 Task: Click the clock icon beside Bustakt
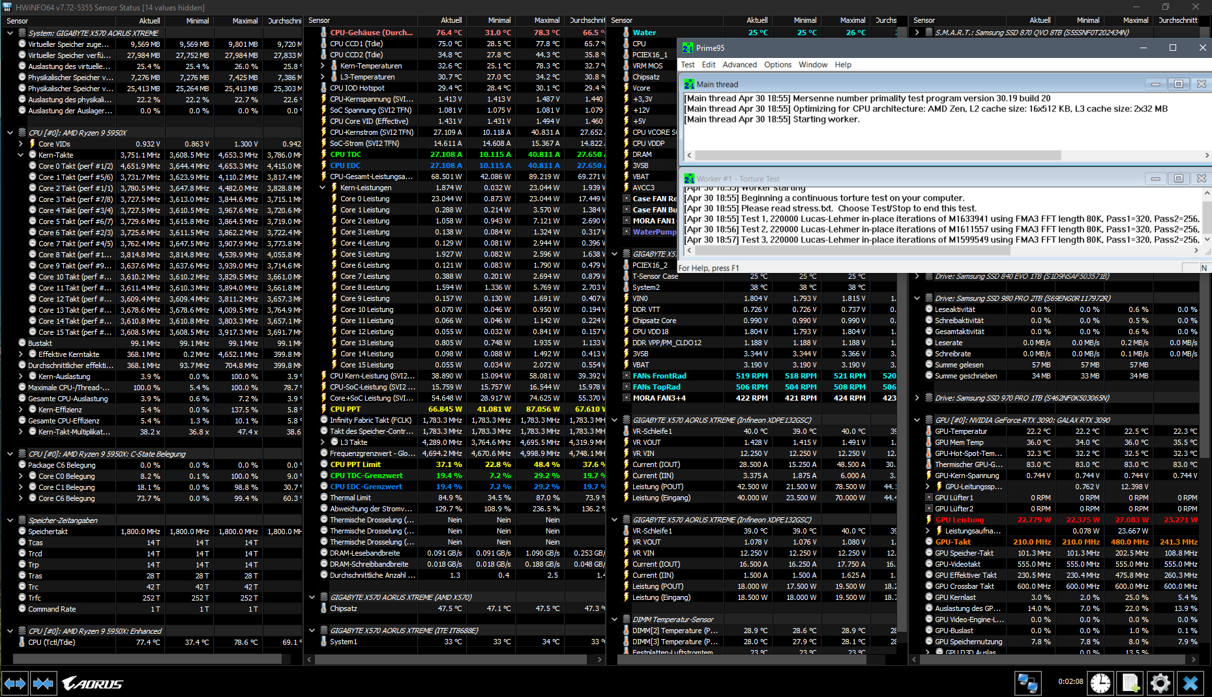tap(22, 343)
